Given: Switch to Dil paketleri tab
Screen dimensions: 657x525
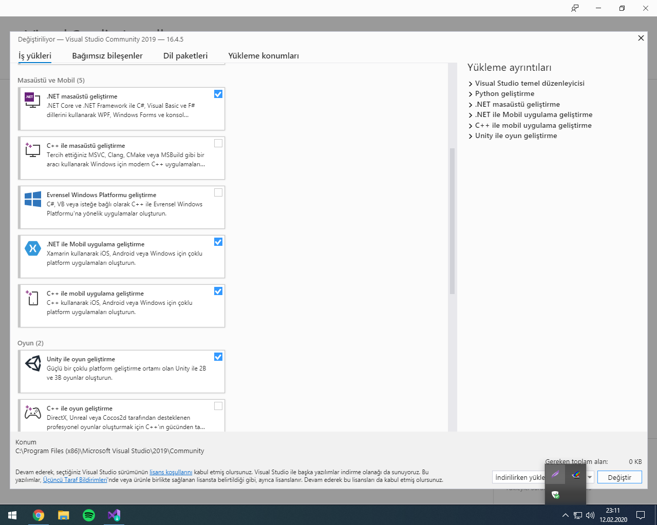Looking at the screenshot, I should tap(185, 55).
